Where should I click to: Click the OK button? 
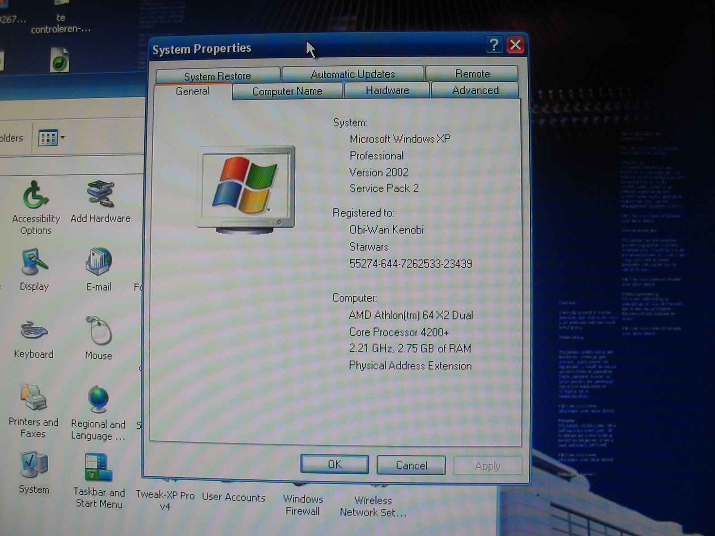(x=335, y=465)
